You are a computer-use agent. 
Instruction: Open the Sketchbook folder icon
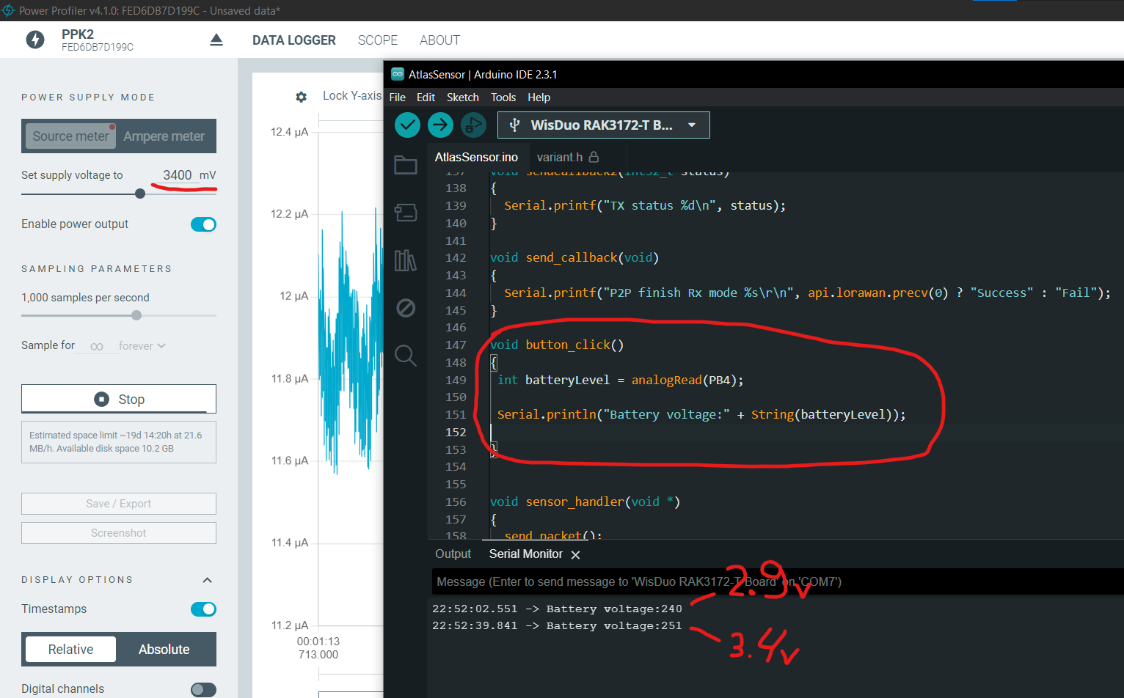point(406,165)
